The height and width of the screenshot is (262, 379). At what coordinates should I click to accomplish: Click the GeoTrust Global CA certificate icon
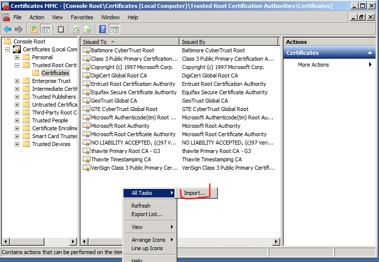pyautogui.click(x=86, y=101)
